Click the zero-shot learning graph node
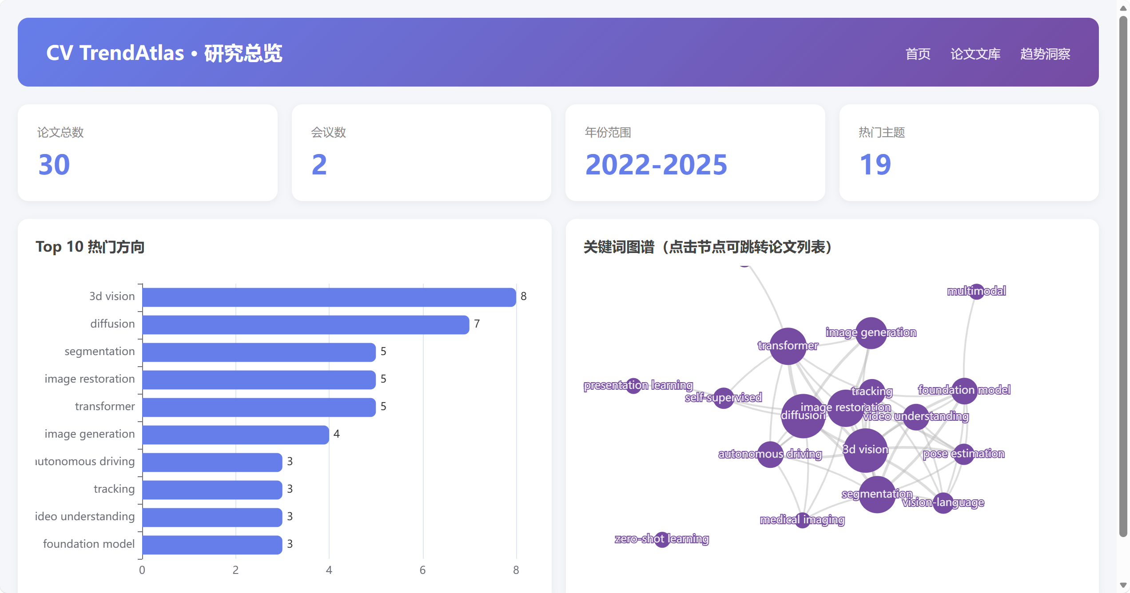This screenshot has width=1130, height=593. coord(662,539)
